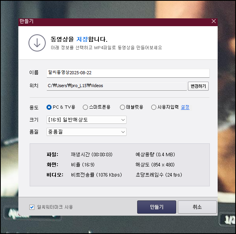
Task: Close the 만들기 dialog with X
Action: point(214,21)
